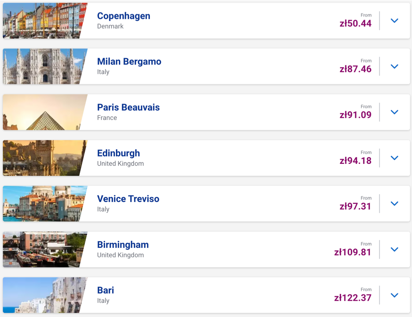Open the Venice Treviso destination link

(128, 199)
